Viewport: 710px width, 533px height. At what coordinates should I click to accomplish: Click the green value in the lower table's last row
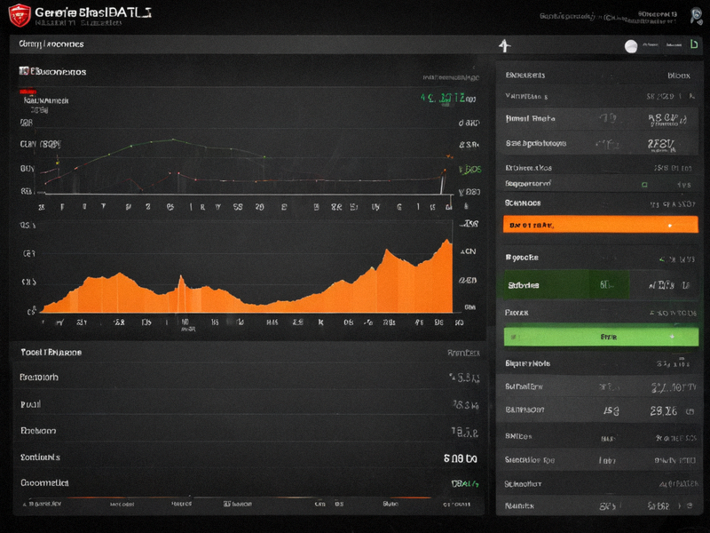point(465,483)
